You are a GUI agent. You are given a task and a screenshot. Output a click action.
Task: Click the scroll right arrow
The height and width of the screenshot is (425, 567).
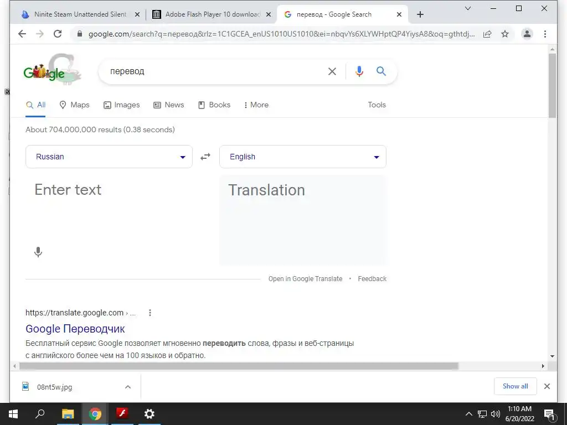[x=543, y=366]
